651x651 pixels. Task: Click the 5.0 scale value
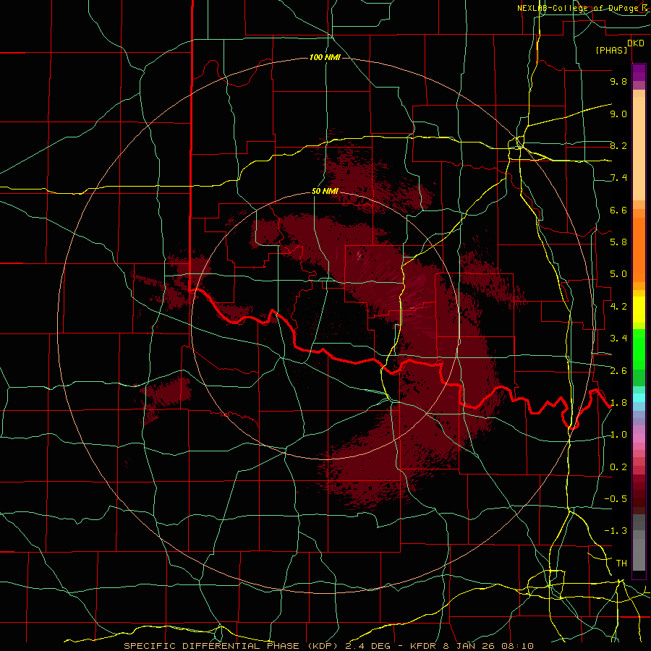coord(618,274)
